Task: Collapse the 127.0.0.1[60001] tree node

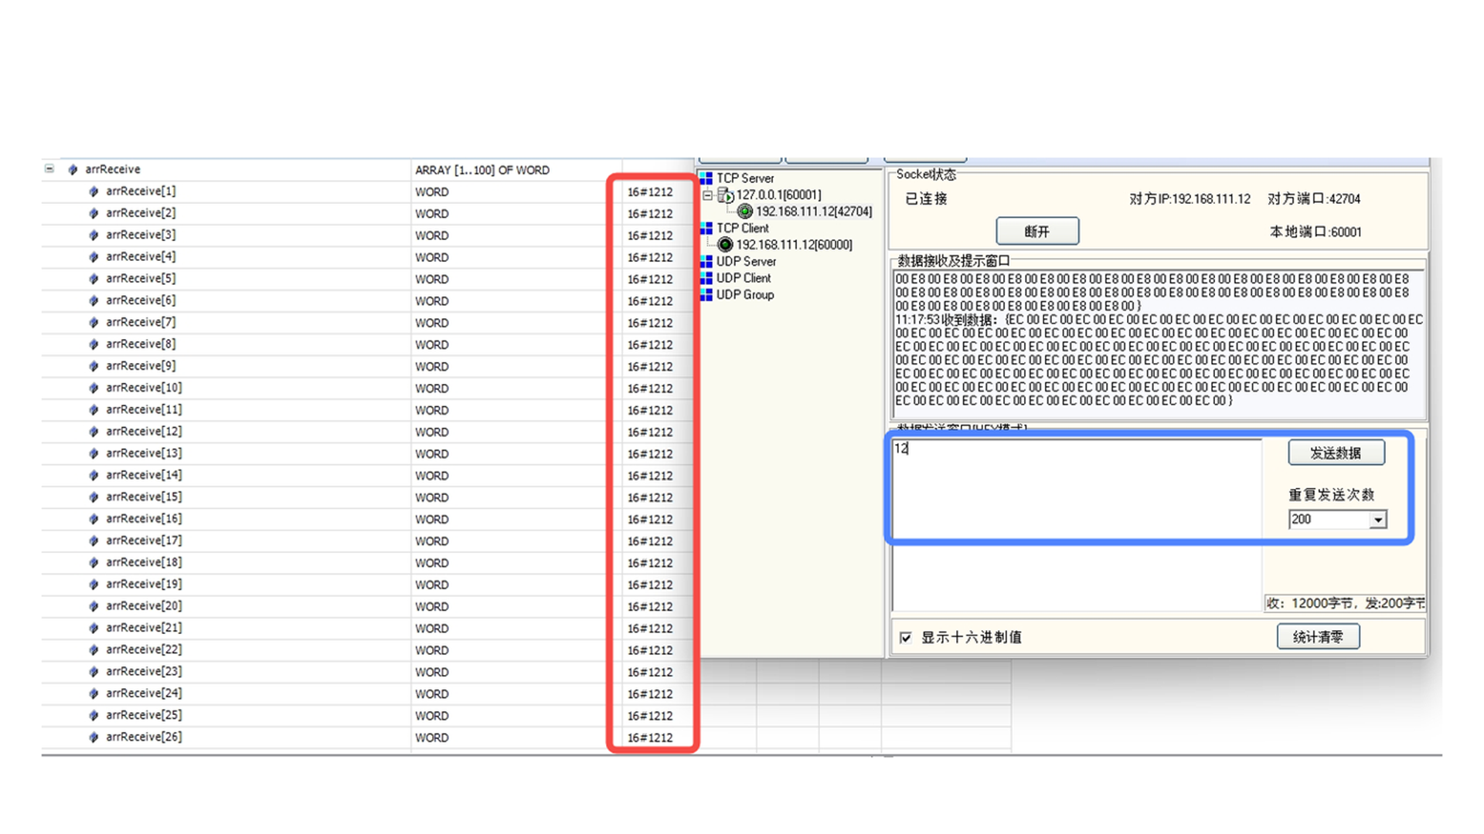Action: click(x=707, y=195)
